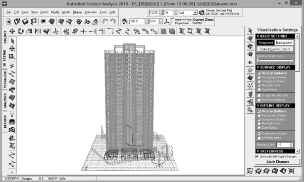Collapse the OUTLINE DISPLAY section
The image size is (304, 182).
click(258, 106)
